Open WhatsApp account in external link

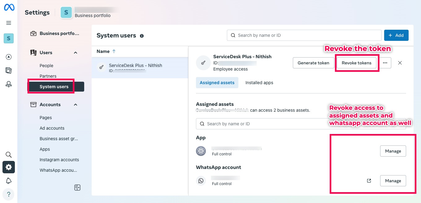tap(369, 181)
